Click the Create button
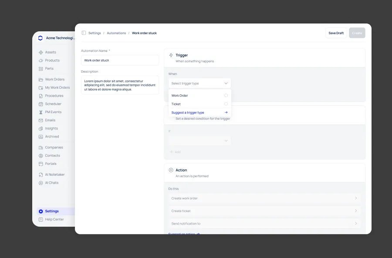The image size is (392, 258). click(x=357, y=33)
